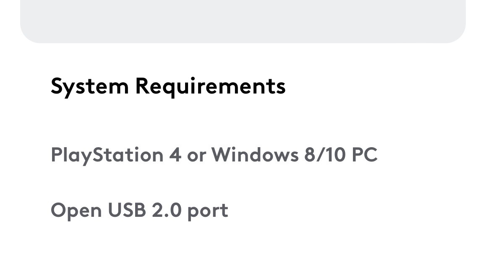Click the word or between PlayStation and Windows
The image size is (491, 260).
(197, 156)
